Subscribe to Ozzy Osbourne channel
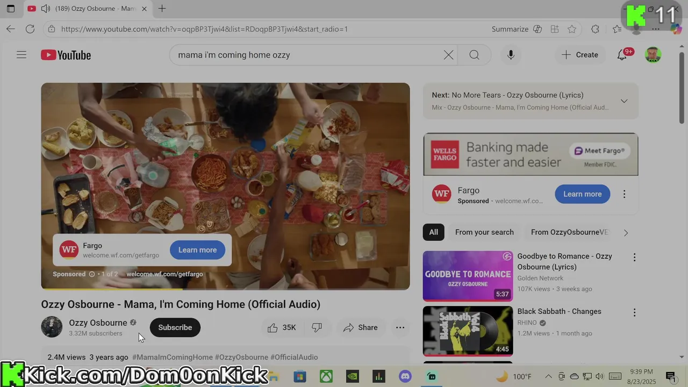 point(175,327)
